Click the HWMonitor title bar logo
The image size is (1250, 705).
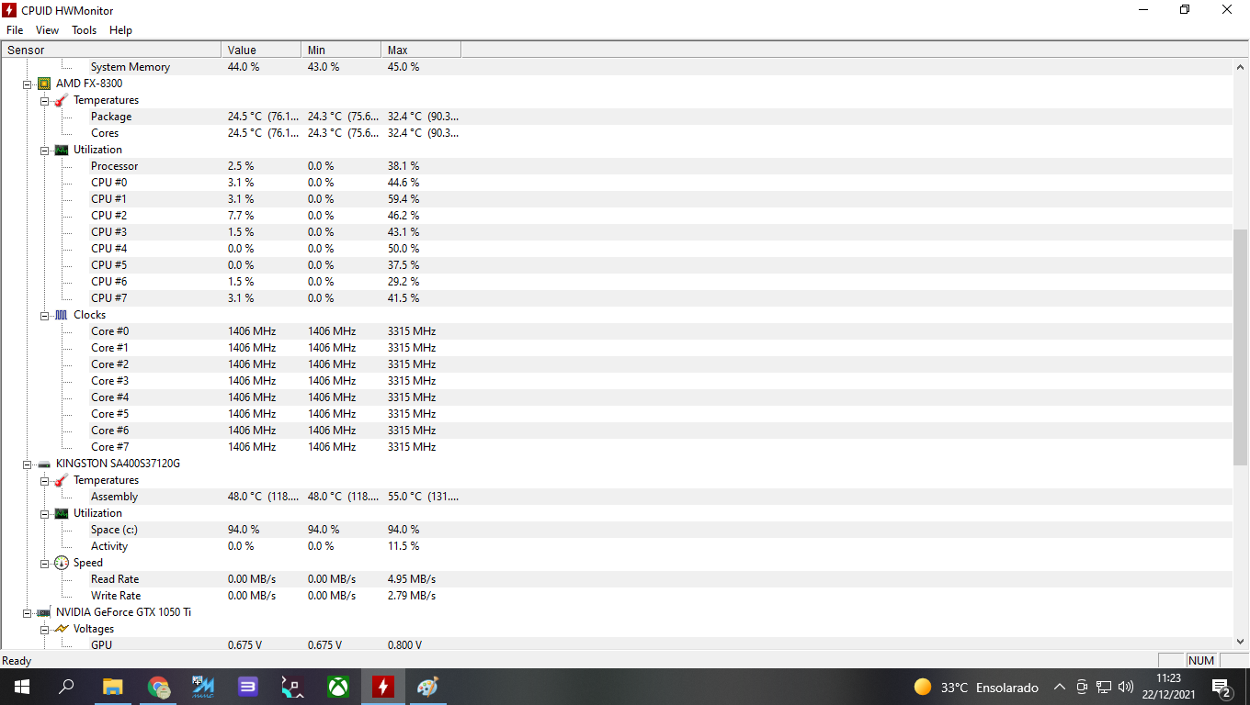coord(10,10)
